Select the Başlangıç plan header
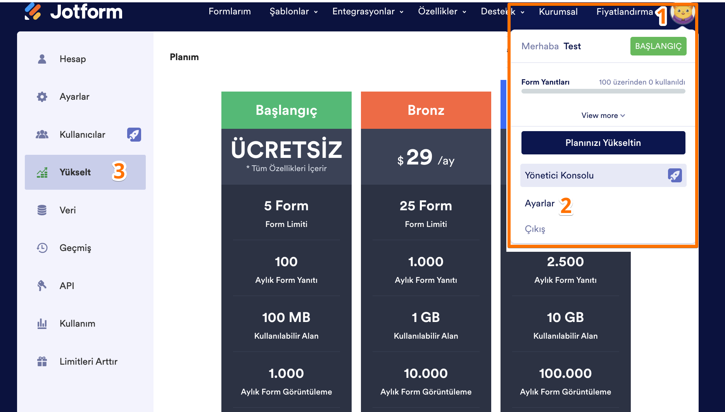725x412 pixels. pos(287,110)
